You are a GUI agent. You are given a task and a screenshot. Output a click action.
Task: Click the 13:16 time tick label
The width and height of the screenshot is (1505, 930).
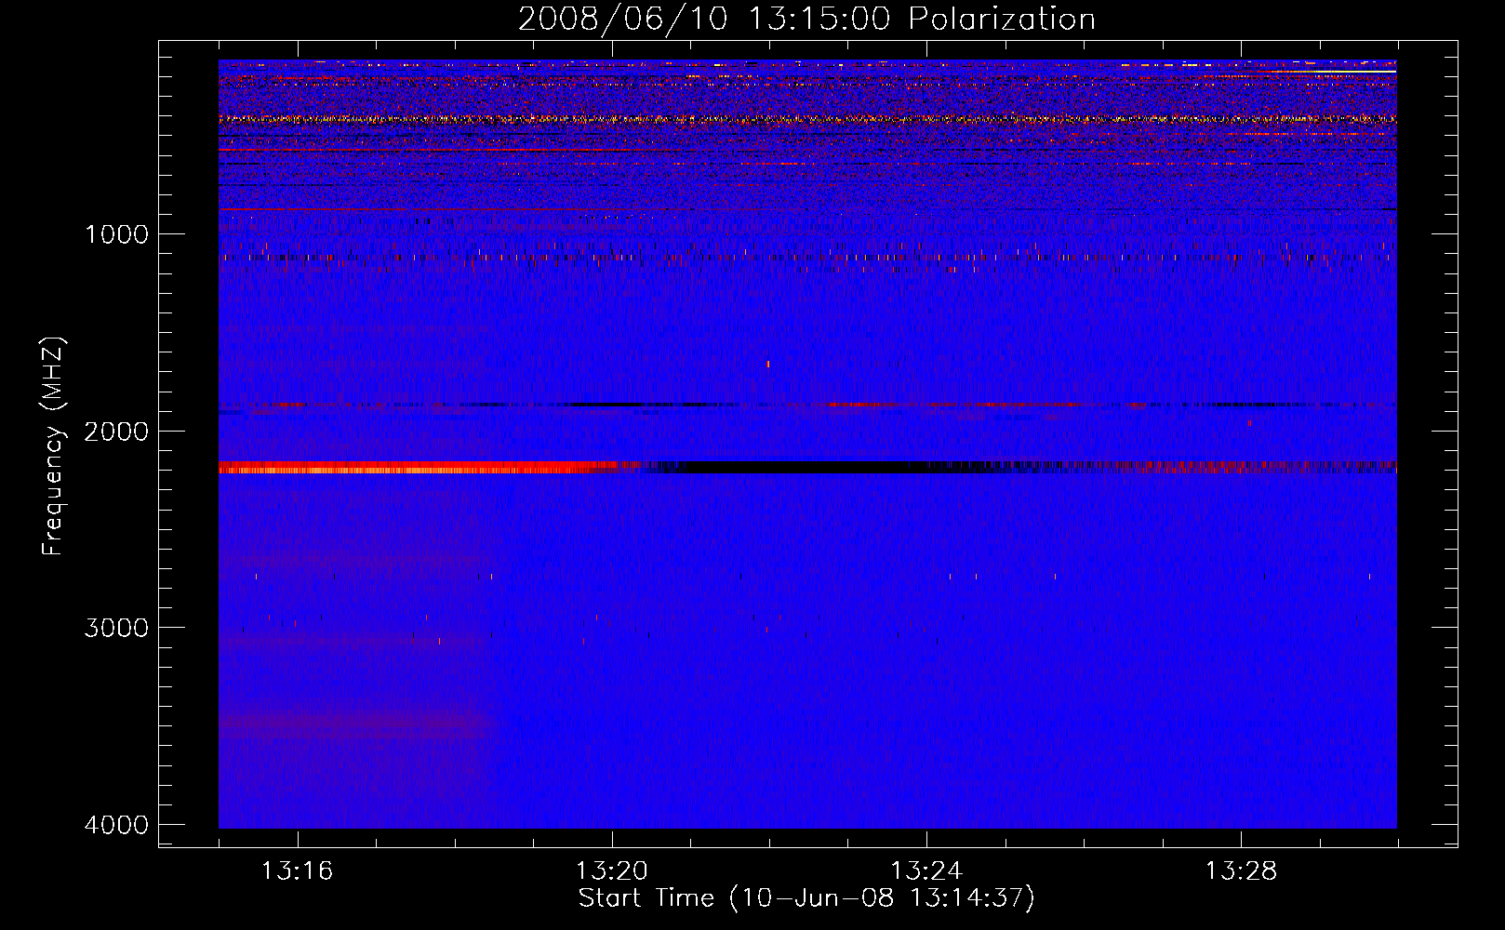coord(297,871)
